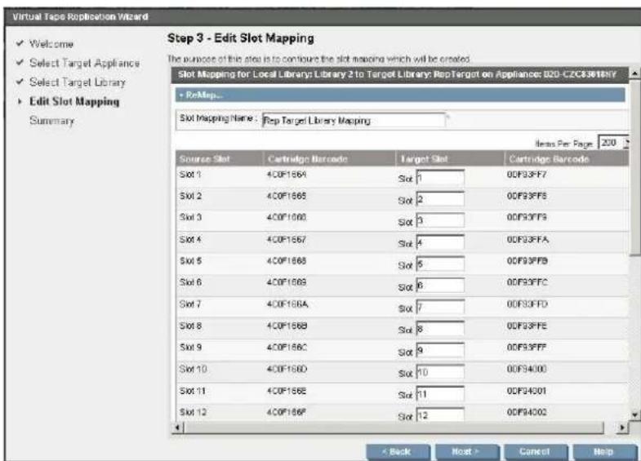
Task: Click the Cancel button
Action: click(x=536, y=451)
